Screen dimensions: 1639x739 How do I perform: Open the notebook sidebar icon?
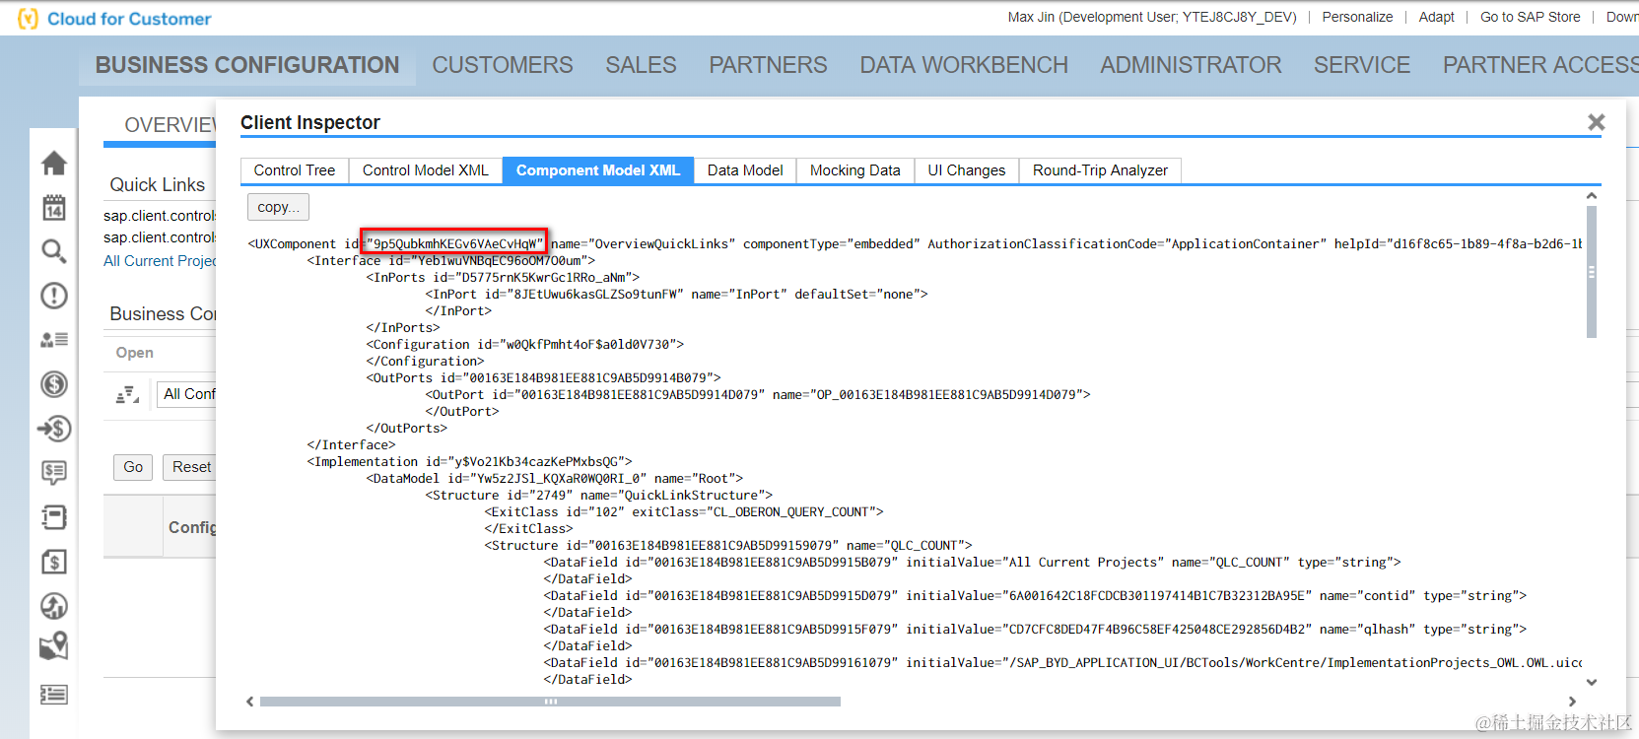[54, 517]
